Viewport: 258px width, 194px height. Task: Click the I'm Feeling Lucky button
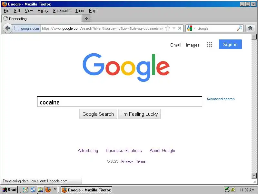point(140,114)
